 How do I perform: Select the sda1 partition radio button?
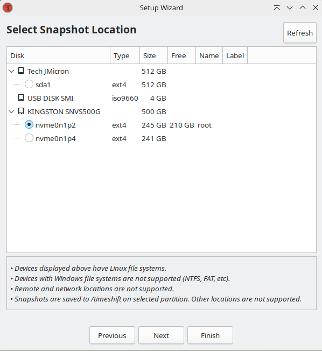coord(29,85)
